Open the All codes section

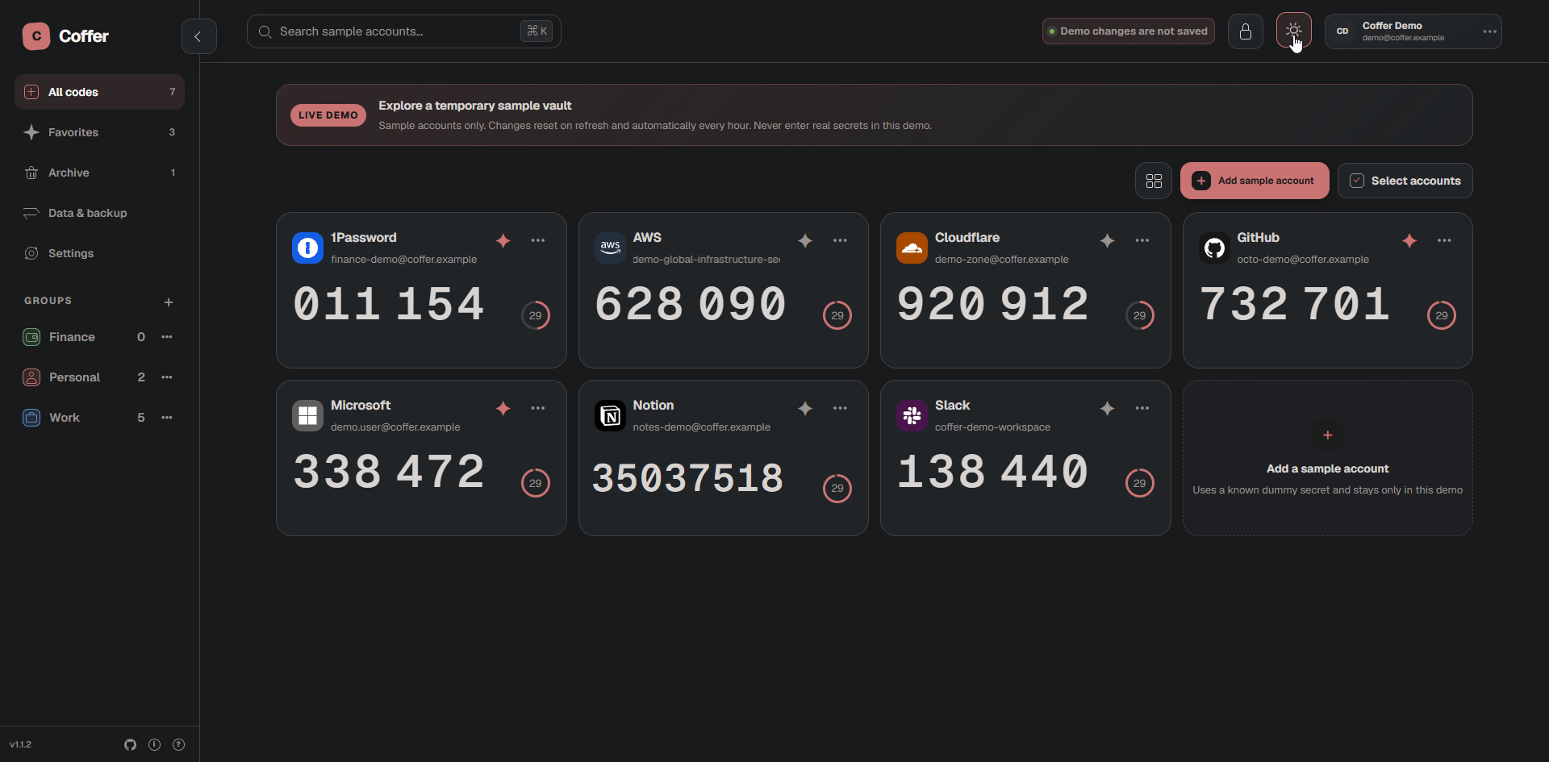click(x=99, y=92)
